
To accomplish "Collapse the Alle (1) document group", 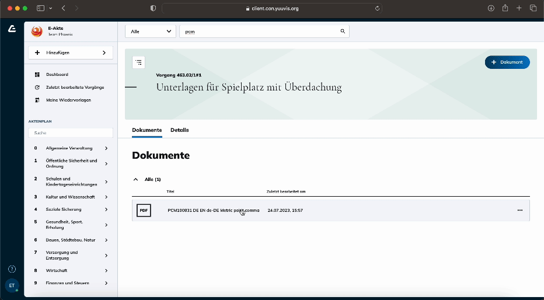I will [x=136, y=179].
